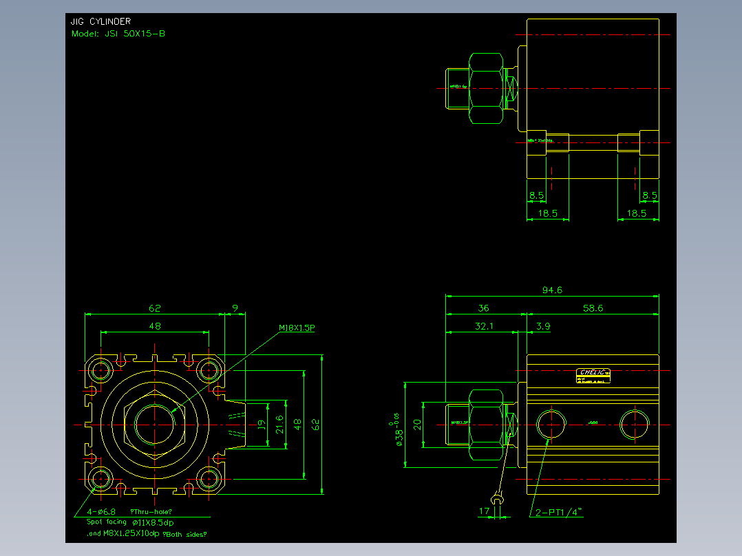The width and height of the screenshot is (742, 556).
Task: Click the 2-PT1/4" port callout
Action: tap(558, 512)
